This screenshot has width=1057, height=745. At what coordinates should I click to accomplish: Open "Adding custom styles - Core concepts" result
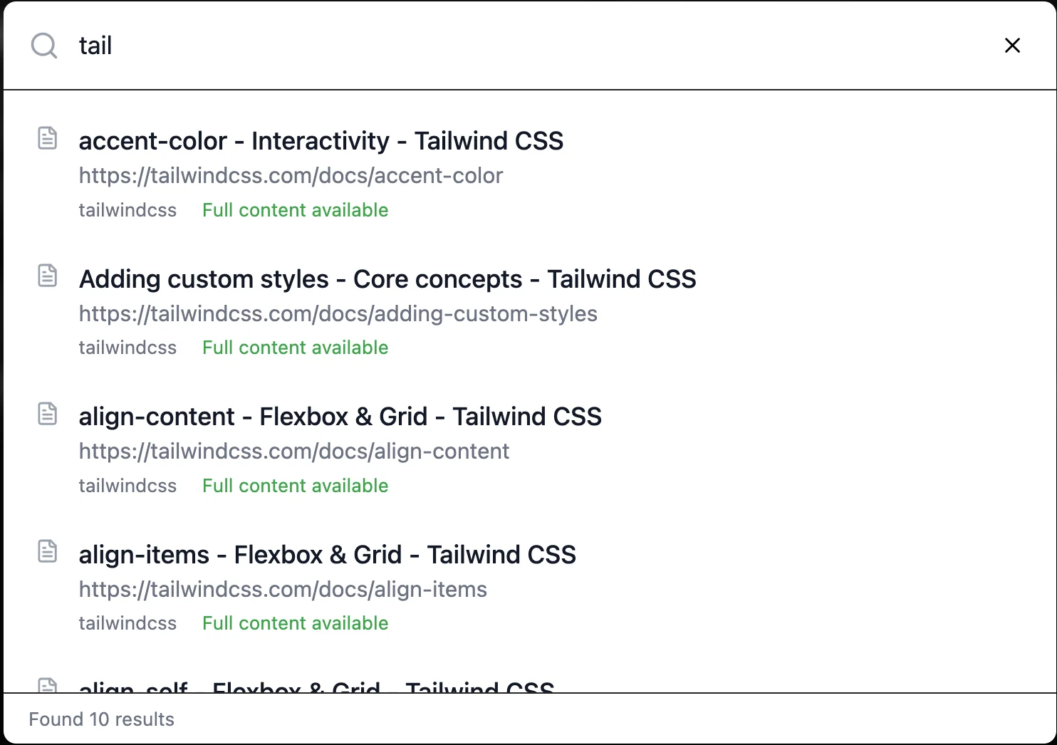click(387, 279)
